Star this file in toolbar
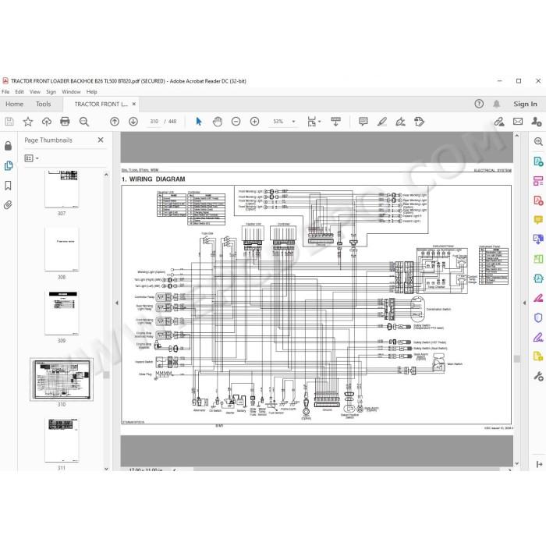Image resolution: width=546 pixels, height=546 pixels. click(x=28, y=122)
